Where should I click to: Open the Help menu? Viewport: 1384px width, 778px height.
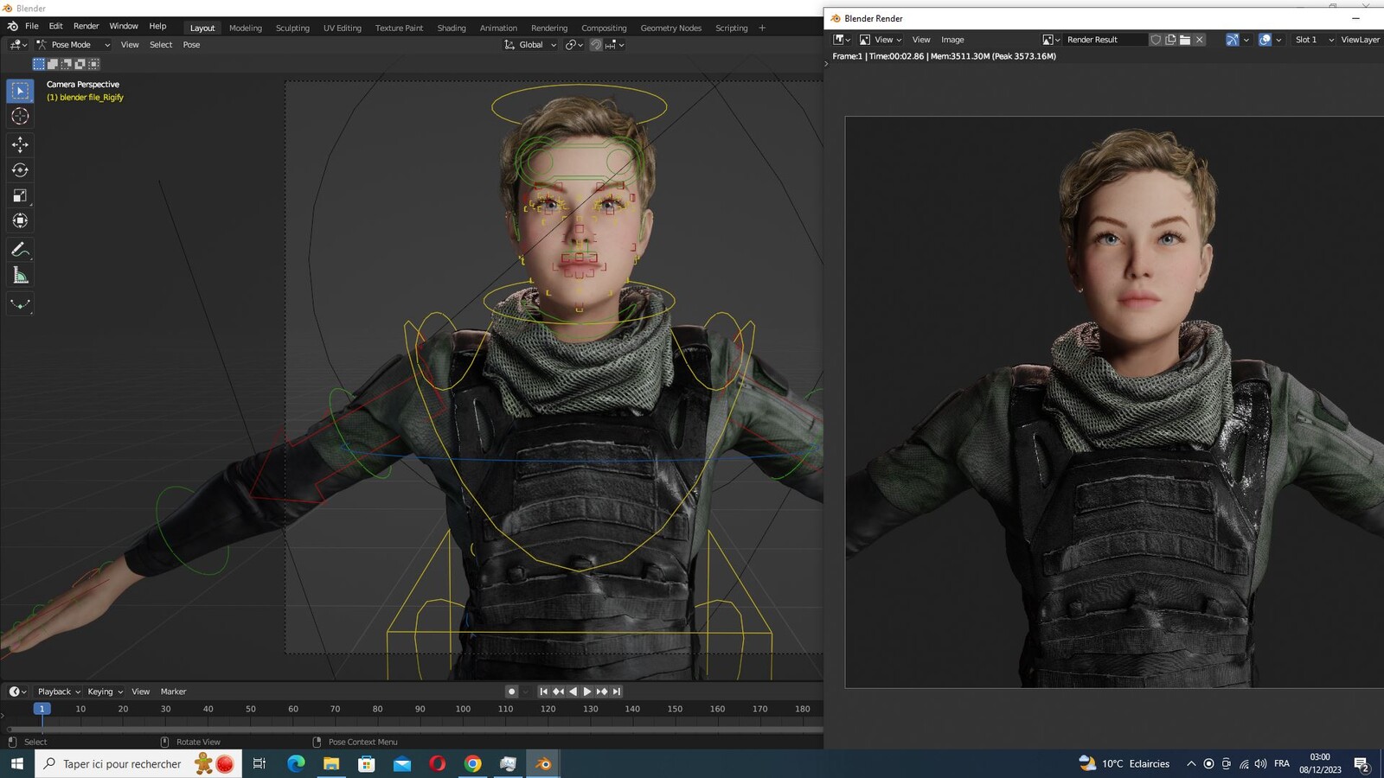[157, 26]
